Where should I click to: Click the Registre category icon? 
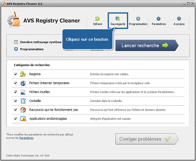tap(23, 74)
